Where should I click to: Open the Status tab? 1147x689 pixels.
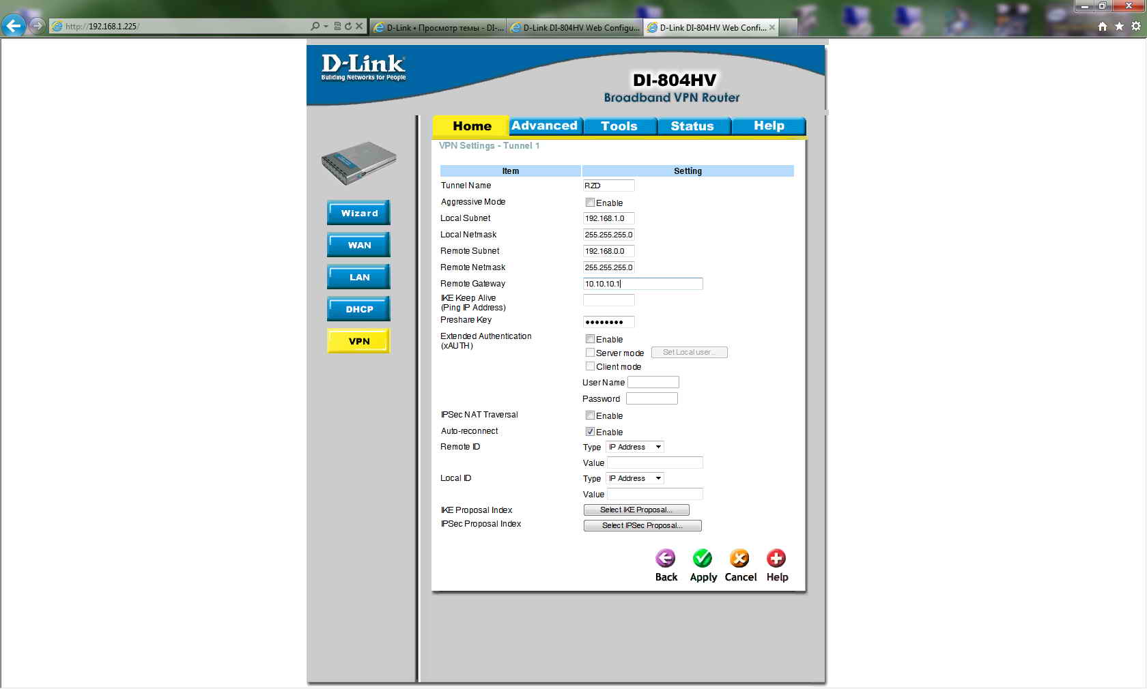692,126
